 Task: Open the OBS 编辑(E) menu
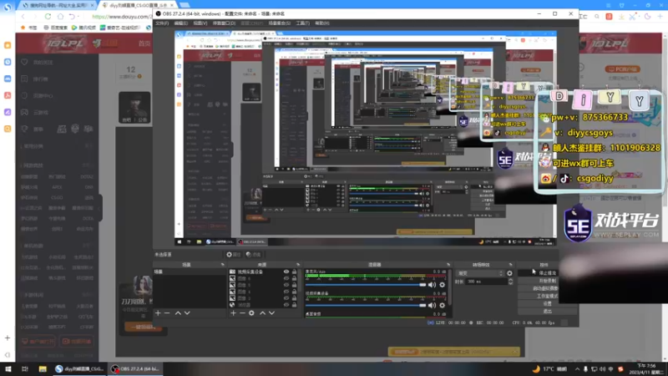(180, 23)
